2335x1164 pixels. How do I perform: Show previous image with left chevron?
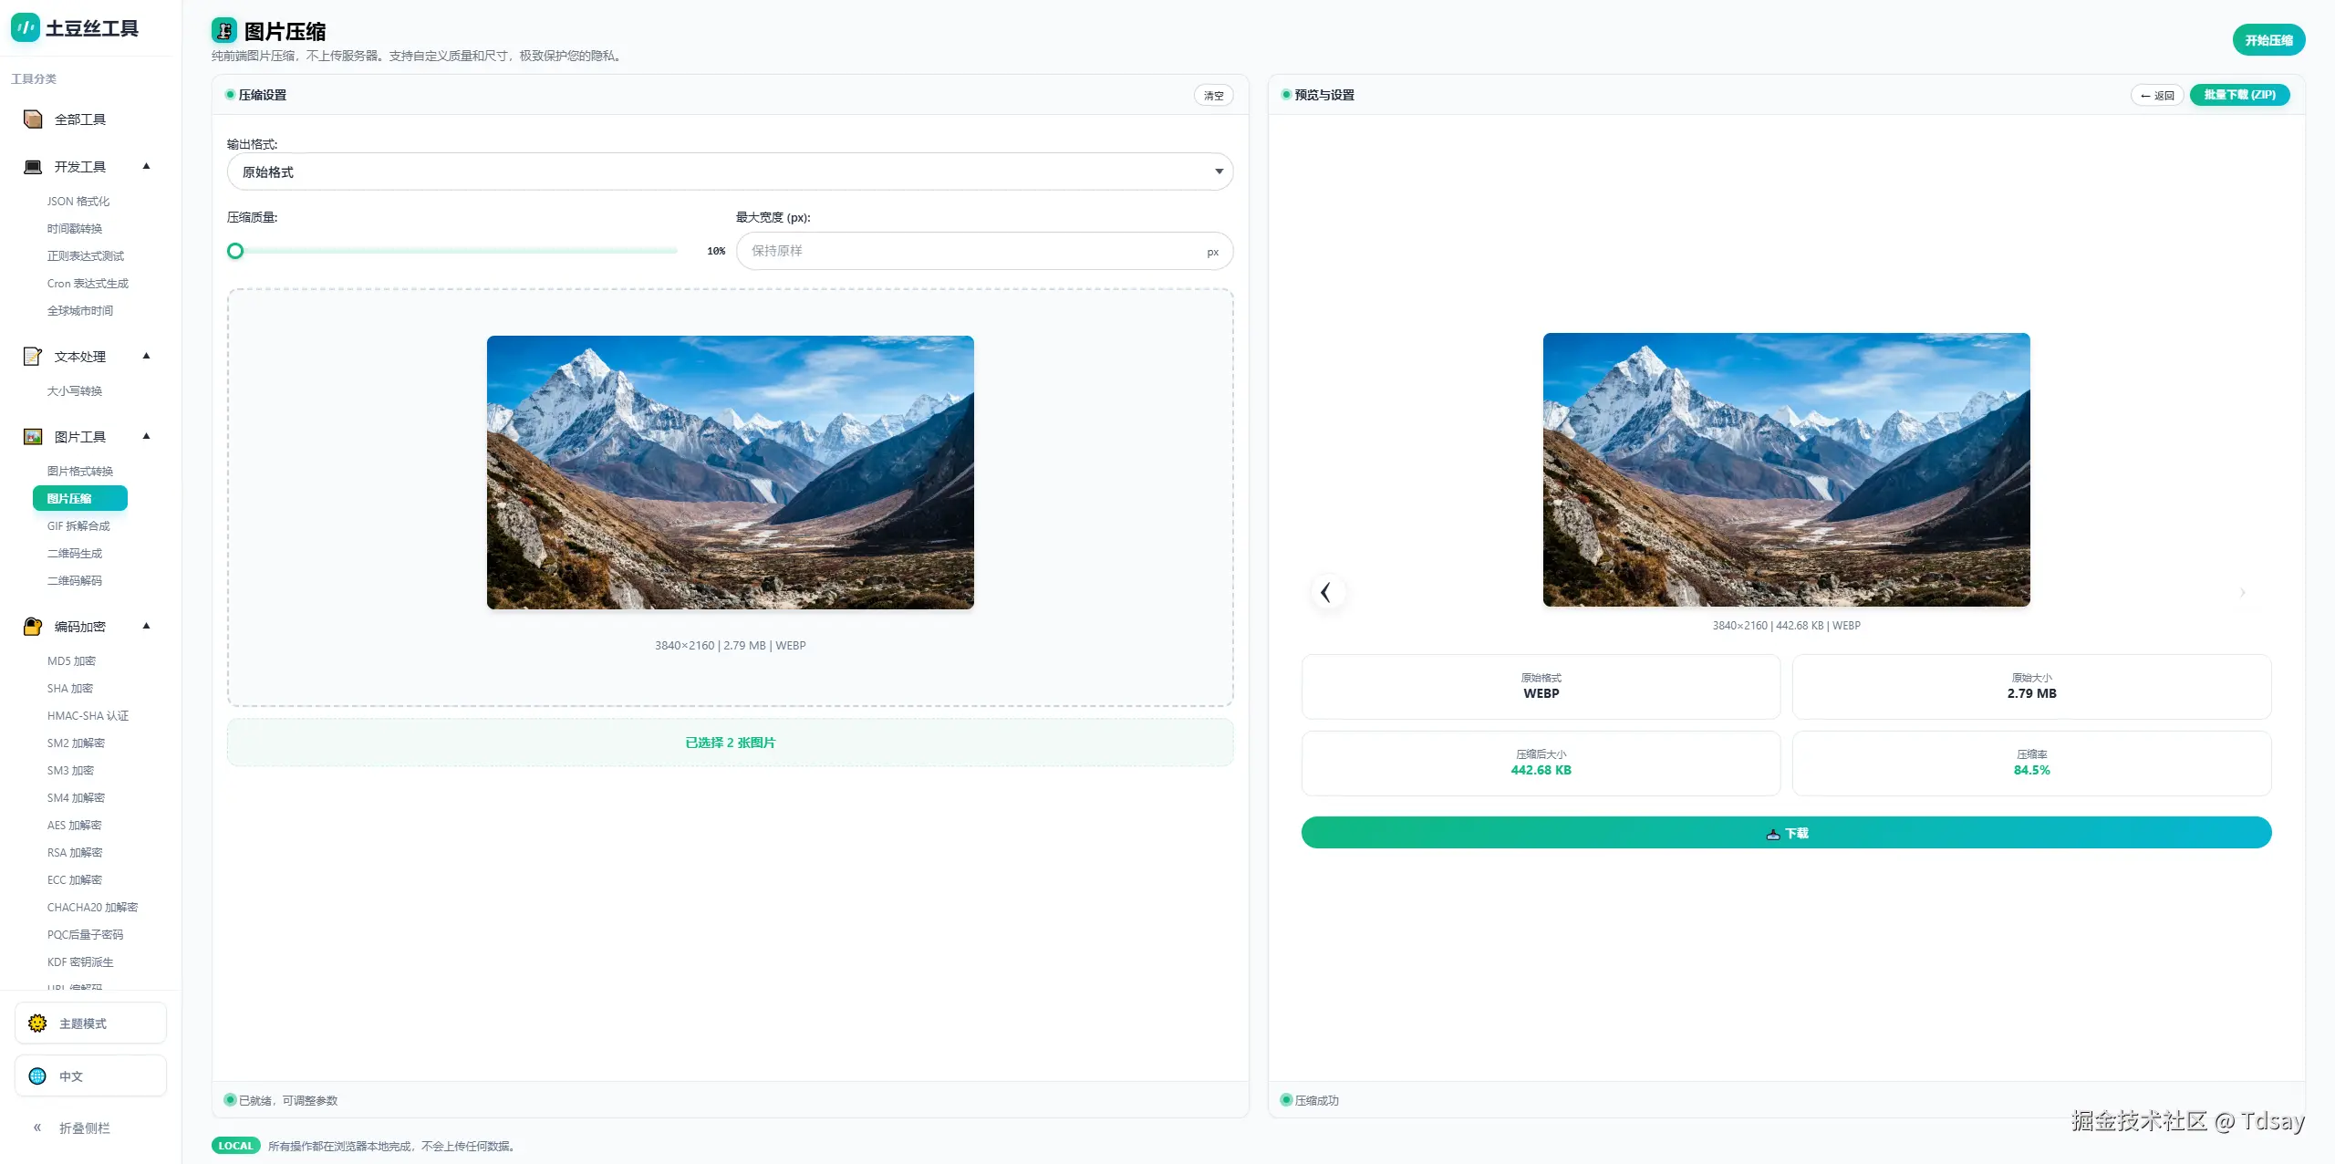tap(1326, 592)
